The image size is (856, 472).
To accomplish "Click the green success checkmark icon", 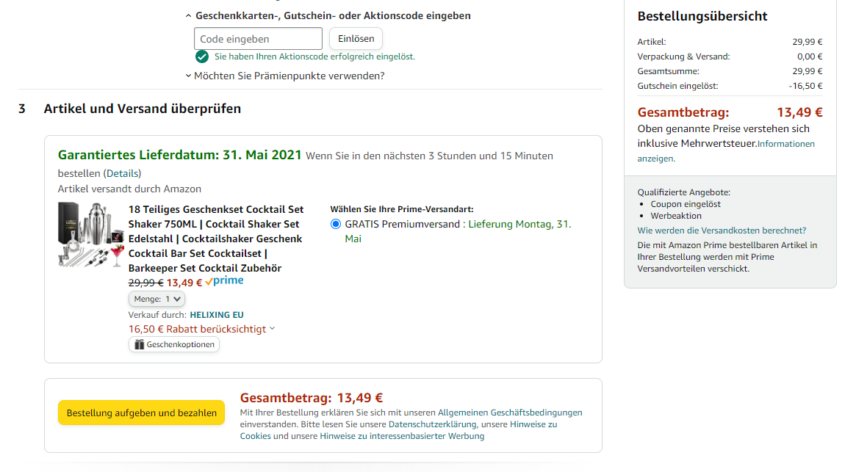I will (202, 57).
